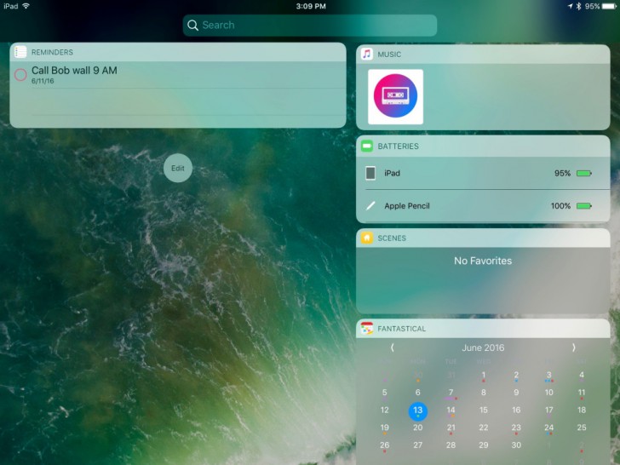This screenshot has width=620, height=465.
Task: Select June 1 in Fantastical calendar
Action: (x=483, y=375)
